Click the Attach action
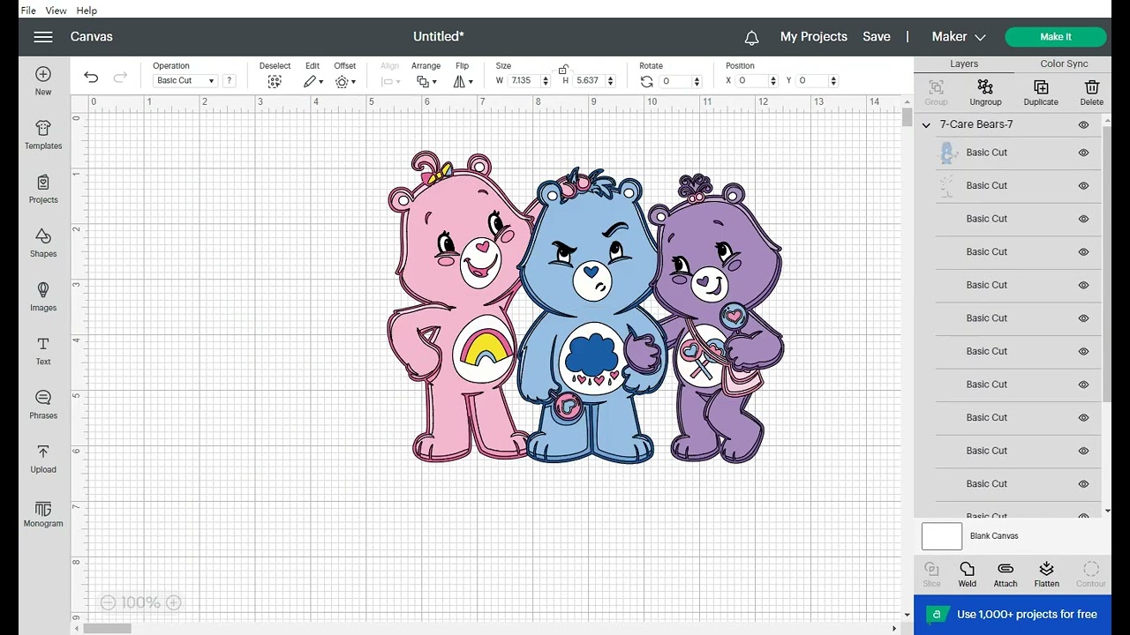The width and height of the screenshot is (1130, 635). pyautogui.click(x=1006, y=574)
